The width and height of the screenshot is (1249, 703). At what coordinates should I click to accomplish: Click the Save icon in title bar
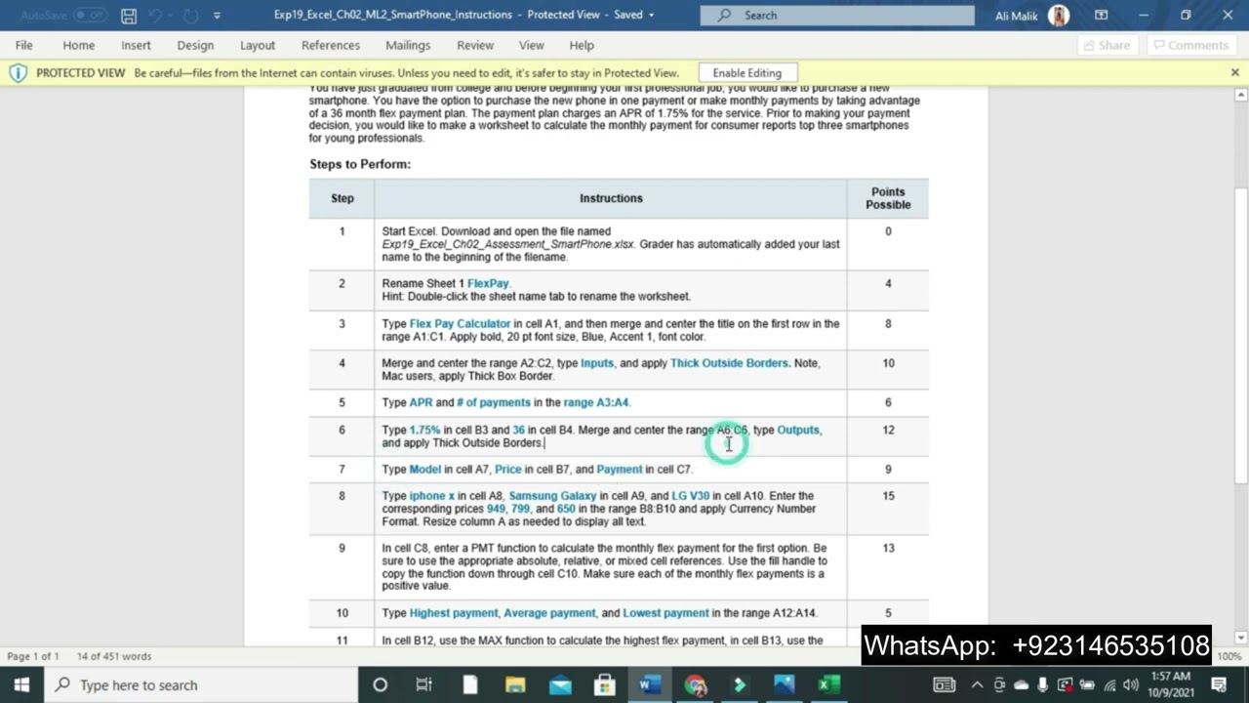click(129, 16)
